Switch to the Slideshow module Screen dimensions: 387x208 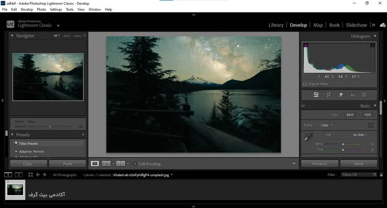click(x=356, y=25)
